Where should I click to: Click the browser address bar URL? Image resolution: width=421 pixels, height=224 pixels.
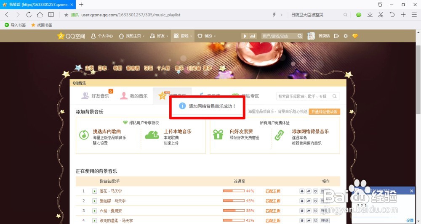tap(131, 15)
